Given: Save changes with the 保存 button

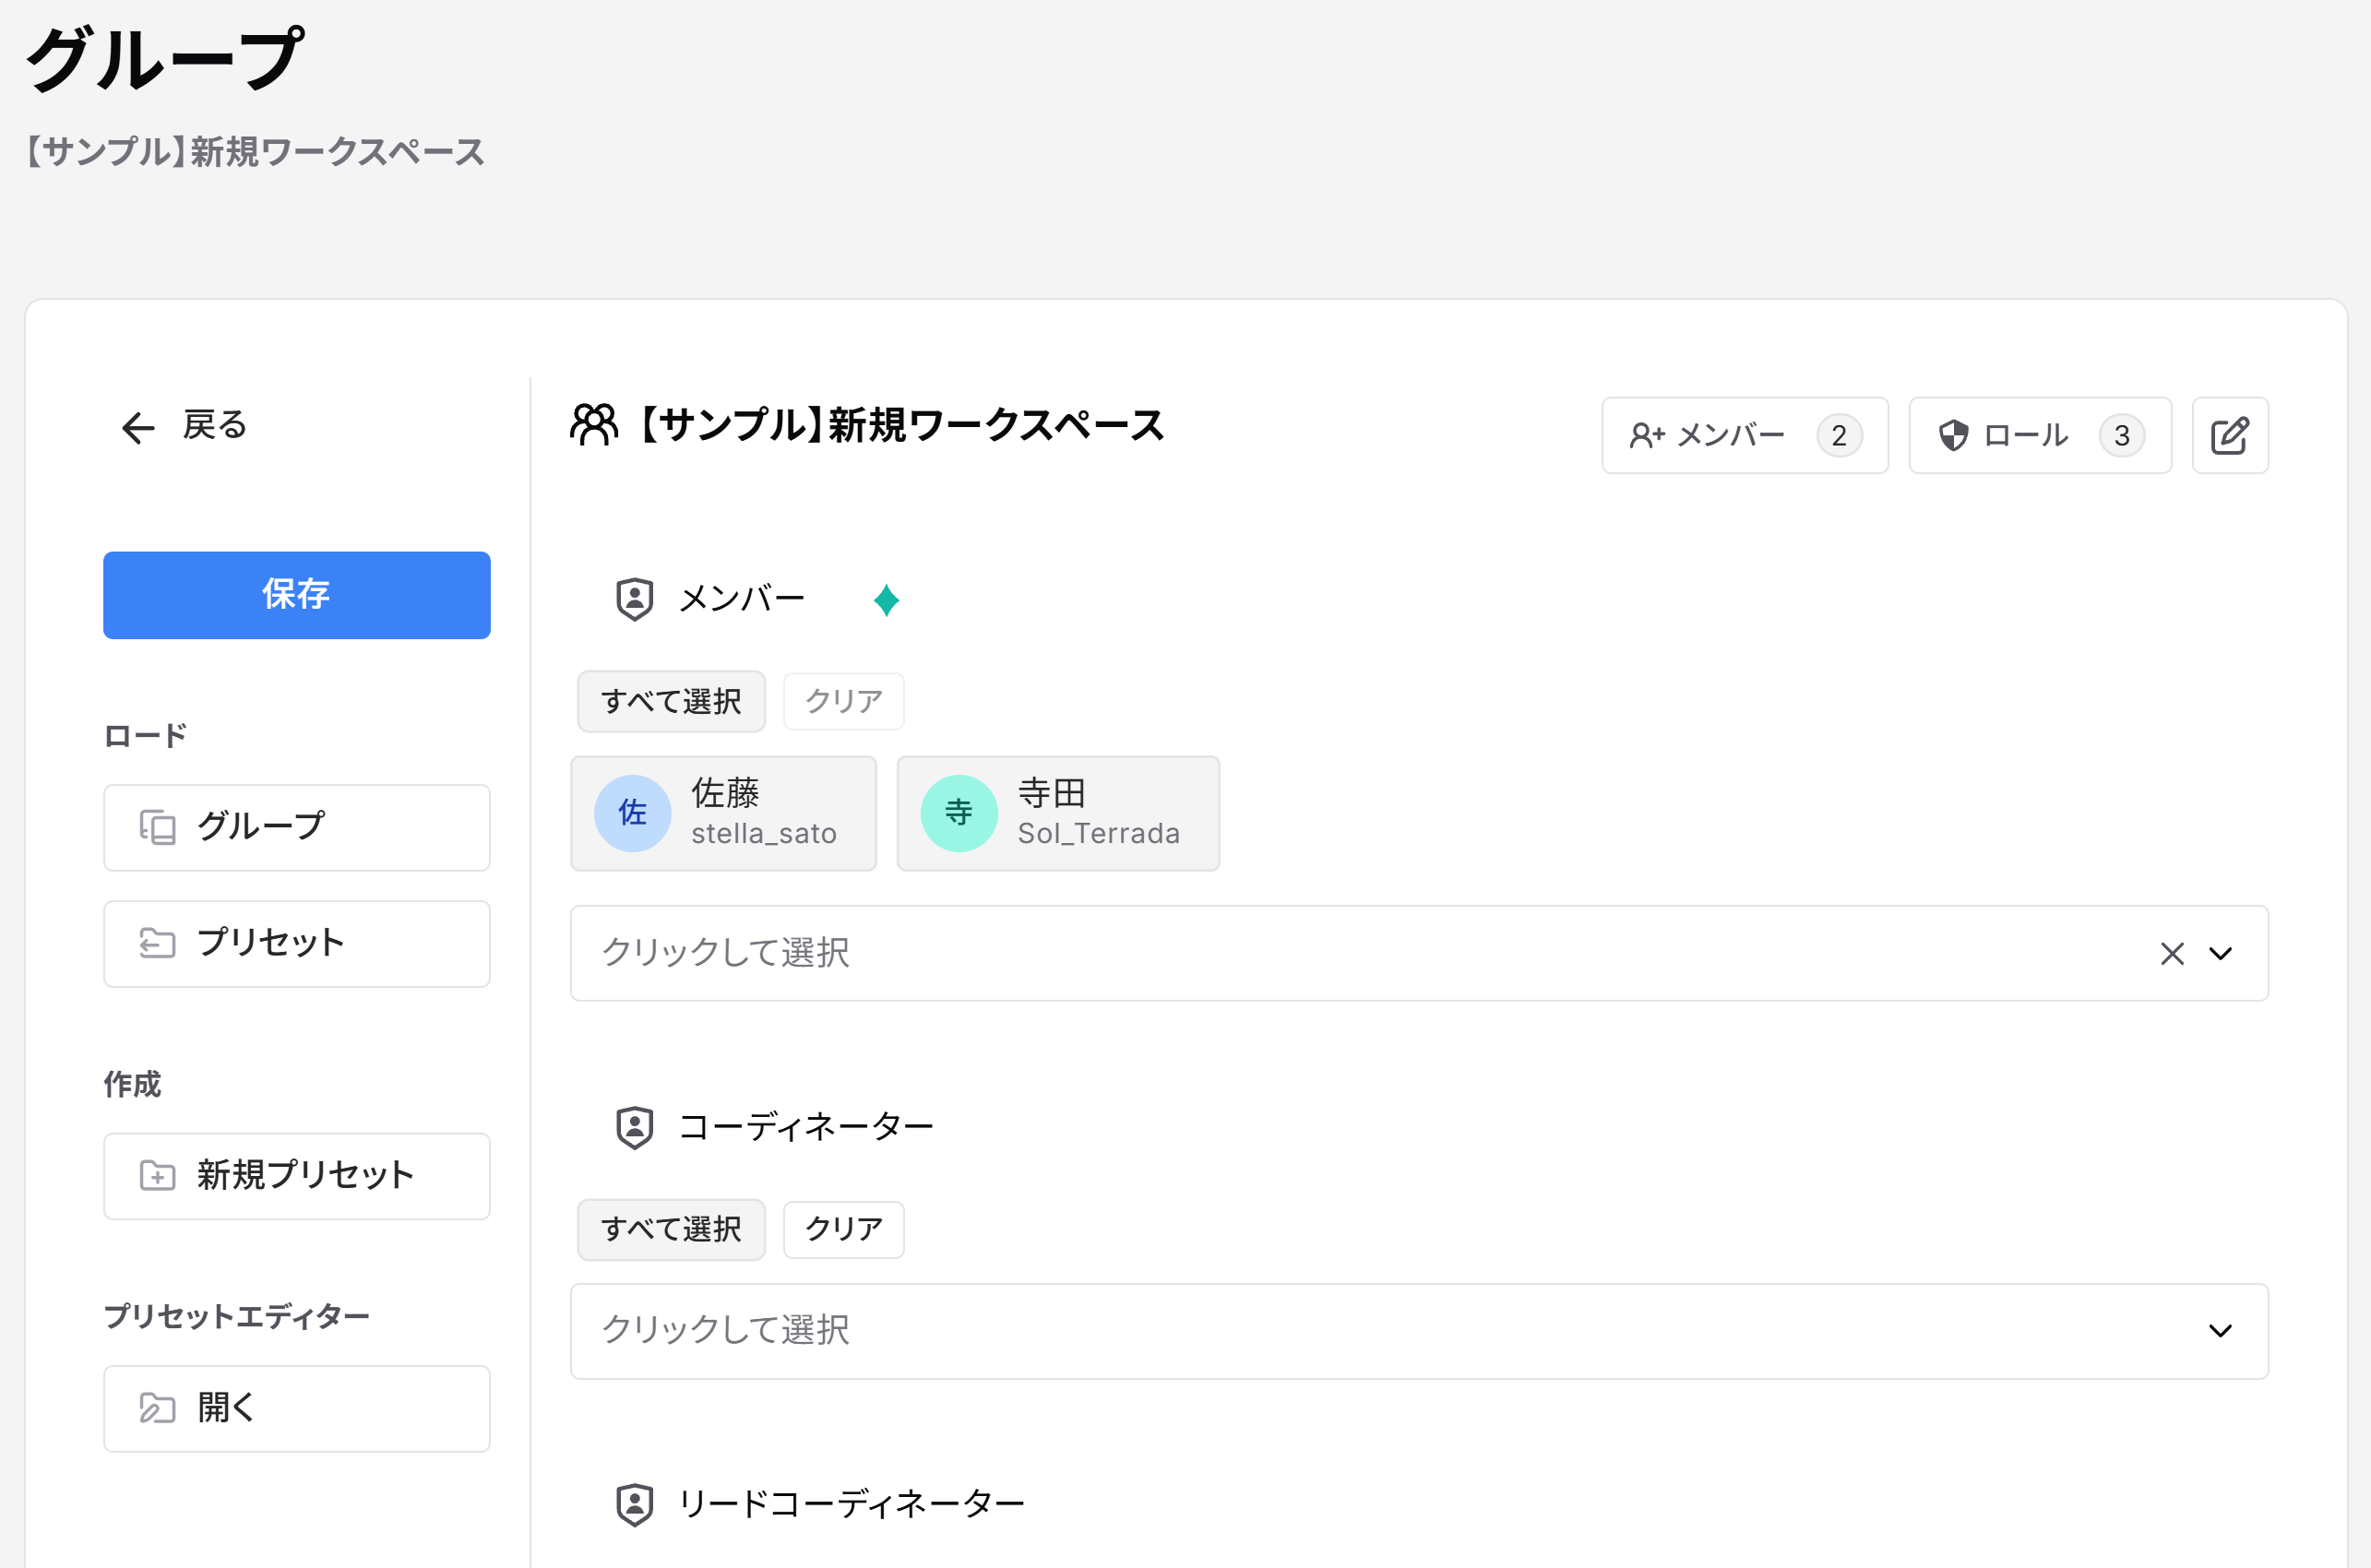Looking at the screenshot, I should [296, 594].
